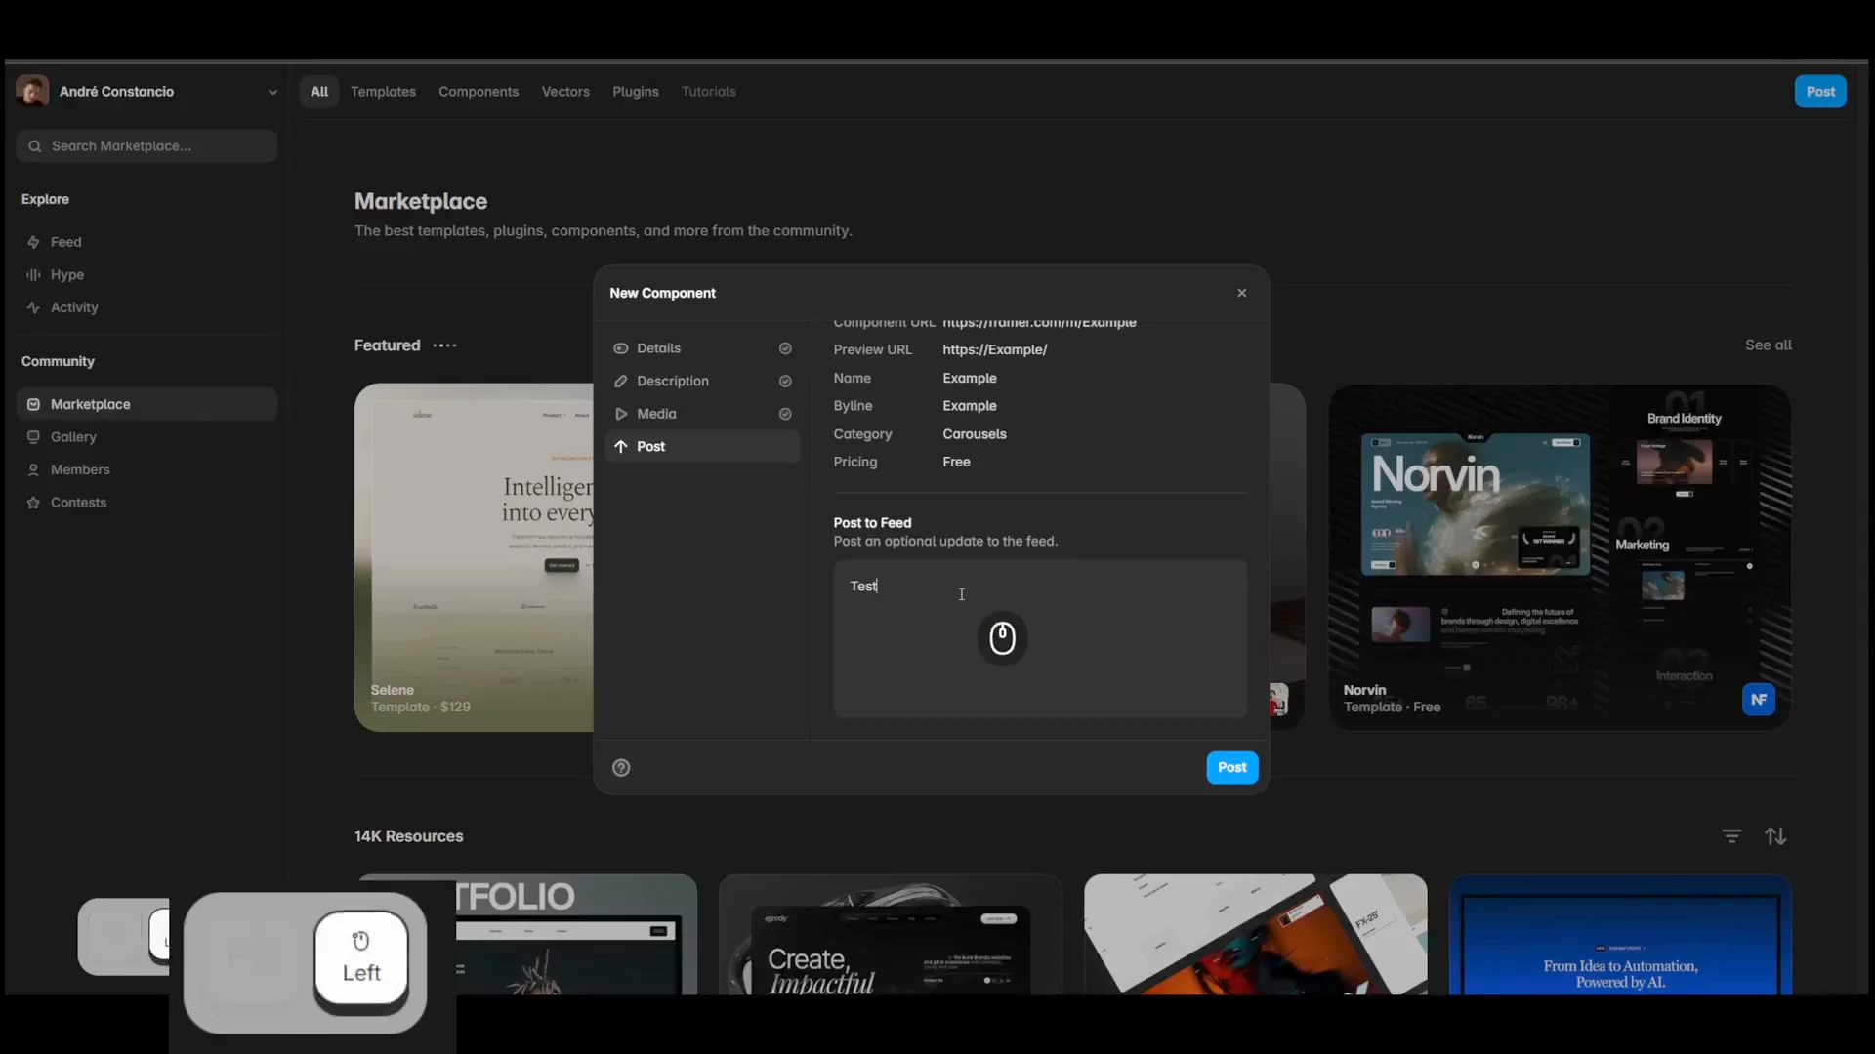Image resolution: width=1875 pixels, height=1054 pixels.
Task: Select Marketplace in the Community section
Action: 146,404
